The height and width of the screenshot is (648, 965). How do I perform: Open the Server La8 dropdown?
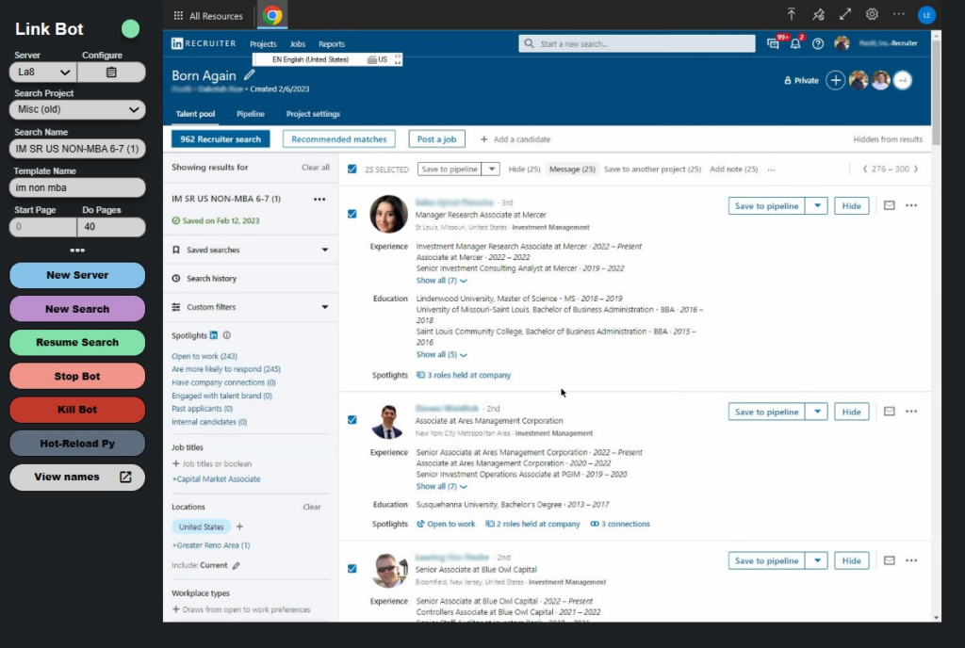[x=43, y=72]
